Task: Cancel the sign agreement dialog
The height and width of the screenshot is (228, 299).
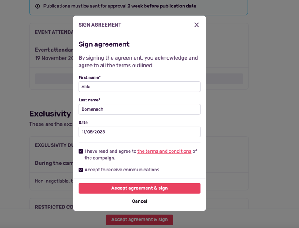Action: [140, 201]
